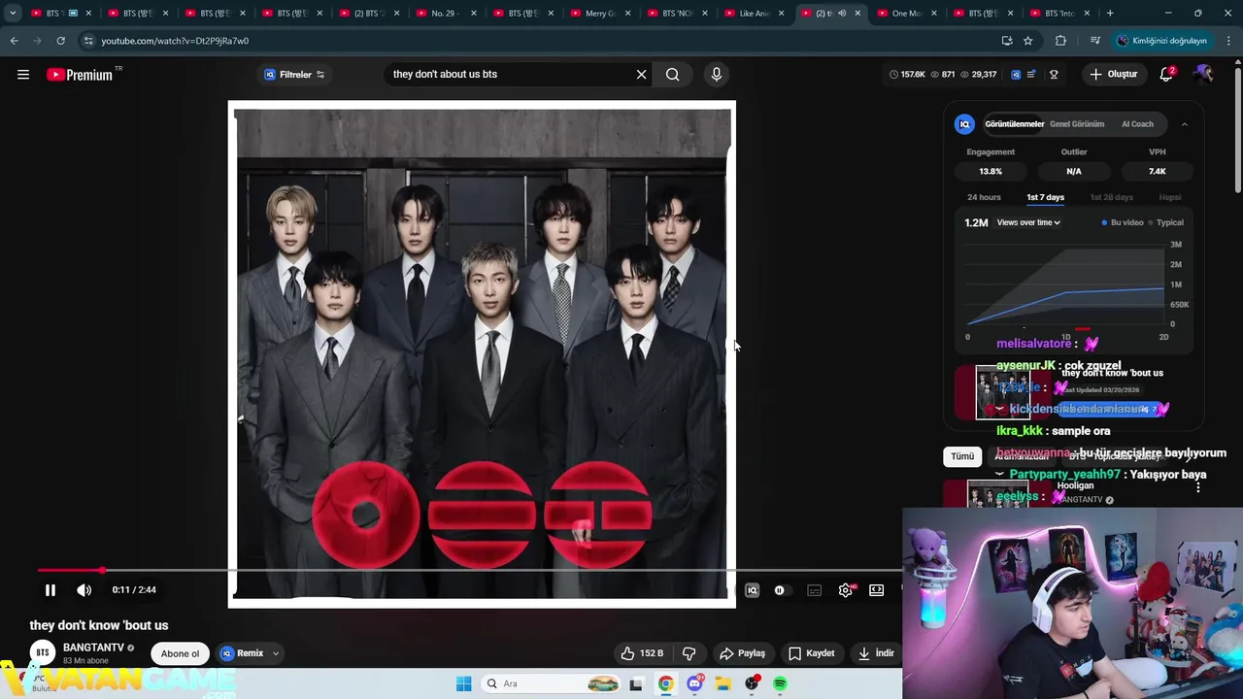Click the vidIQ player overlay icon
Screen dimensions: 1243x699
pos(752,590)
